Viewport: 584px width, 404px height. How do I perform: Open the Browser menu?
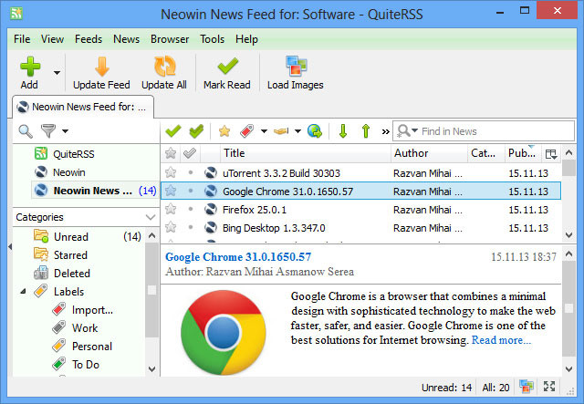coord(170,39)
